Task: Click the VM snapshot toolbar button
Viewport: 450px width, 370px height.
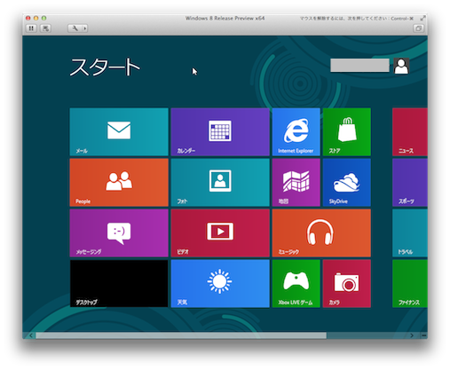Action: (x=45, y=28)
